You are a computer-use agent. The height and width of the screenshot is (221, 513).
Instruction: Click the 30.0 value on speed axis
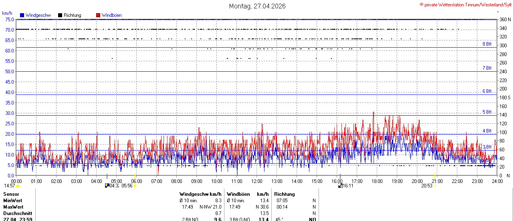[10, 113]
